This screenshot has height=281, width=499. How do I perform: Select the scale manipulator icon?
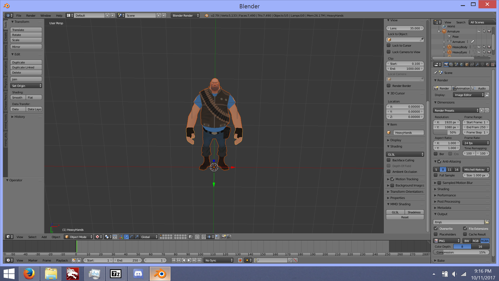coord(137,237)
